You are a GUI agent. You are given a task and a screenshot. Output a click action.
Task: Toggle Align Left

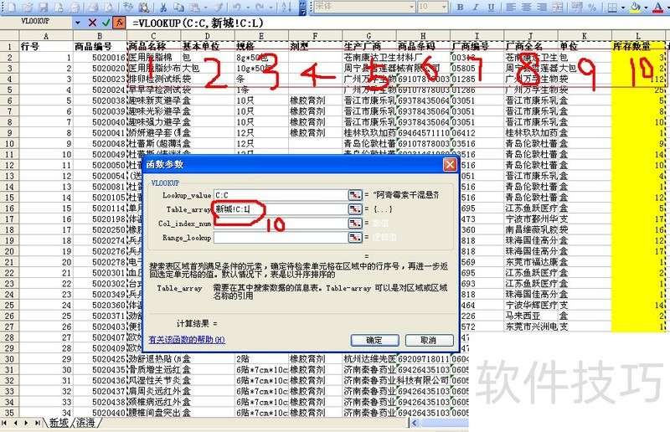pyautogui.click(x=511, y=8)
